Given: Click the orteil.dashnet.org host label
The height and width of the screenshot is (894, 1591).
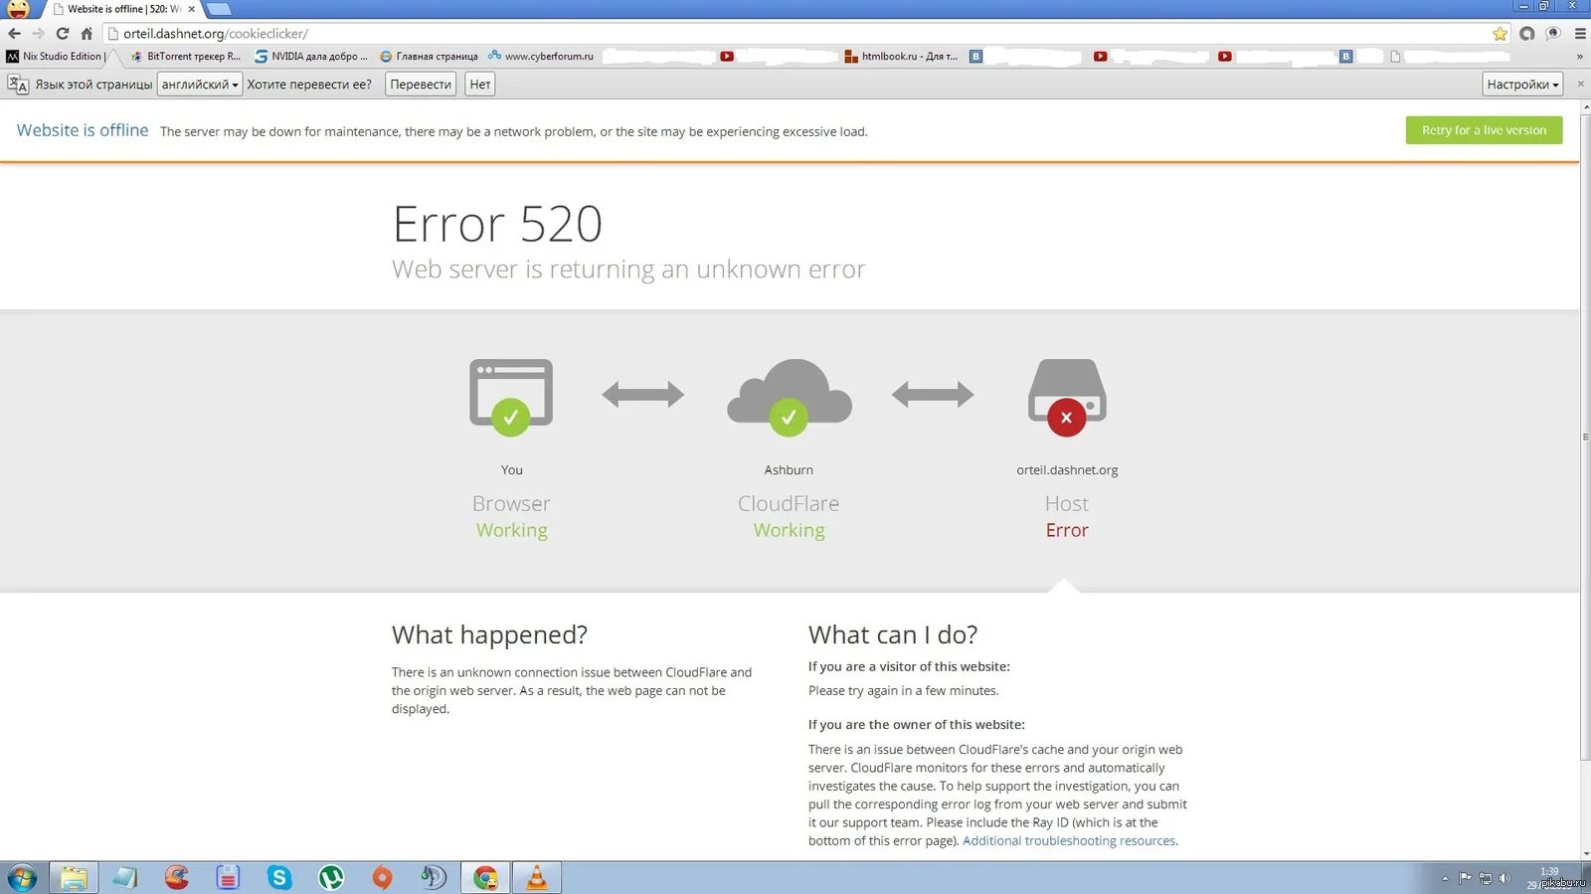Looking at the screenshot, I should [x=1067, y=470].
